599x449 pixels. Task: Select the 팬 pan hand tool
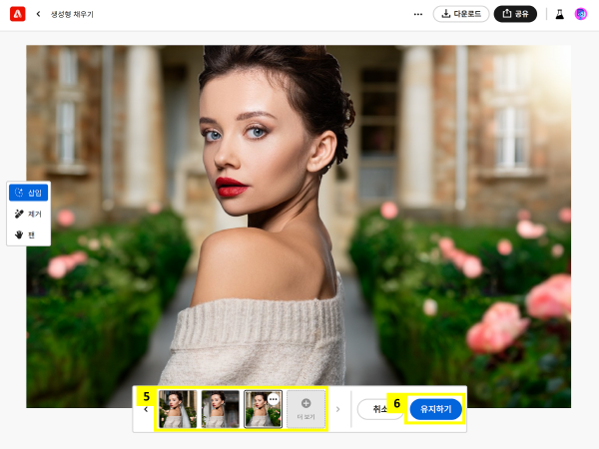click(29, 234)
